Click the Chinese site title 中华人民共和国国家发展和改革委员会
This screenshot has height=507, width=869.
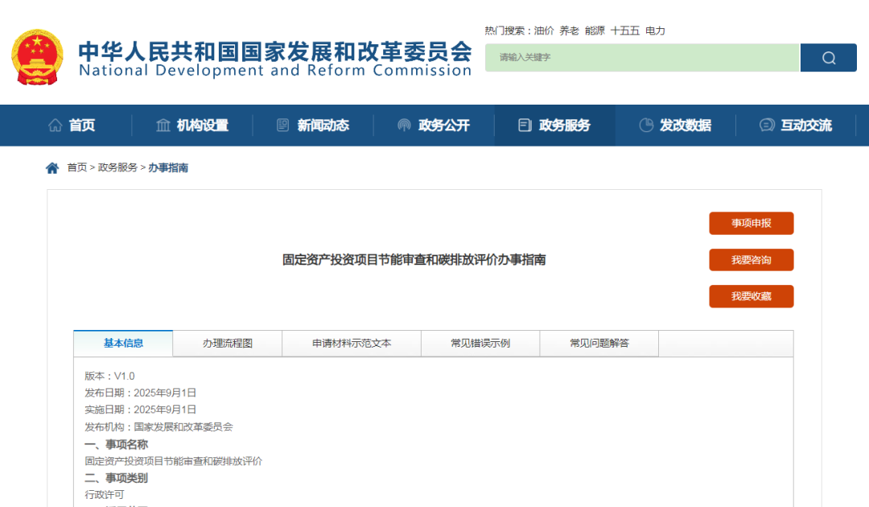tap(275, 52)
